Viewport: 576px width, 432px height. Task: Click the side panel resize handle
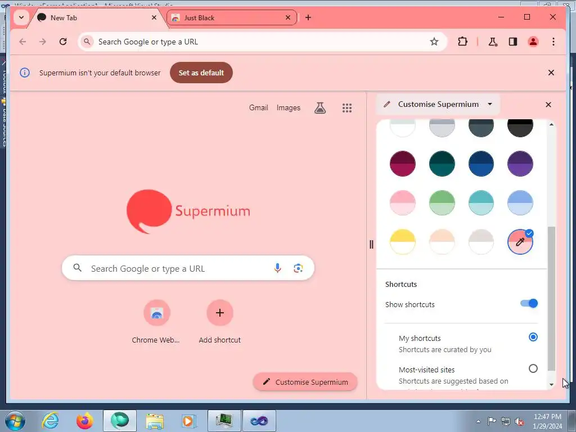[371, 244]
